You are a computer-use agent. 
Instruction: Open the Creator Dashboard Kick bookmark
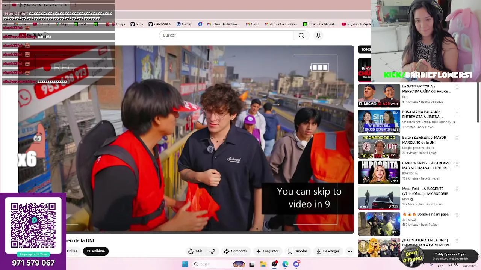click(x=319, y=24)
